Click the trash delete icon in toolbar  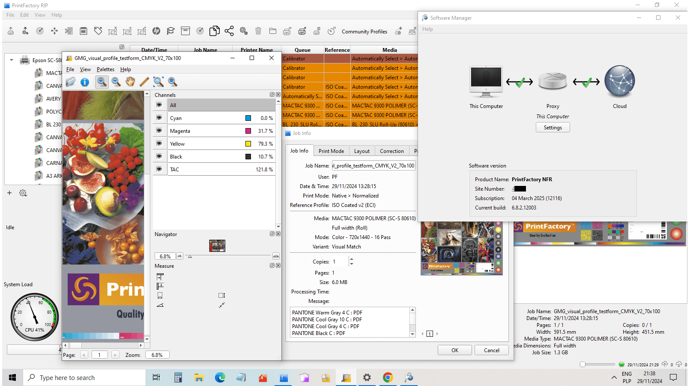258,31
